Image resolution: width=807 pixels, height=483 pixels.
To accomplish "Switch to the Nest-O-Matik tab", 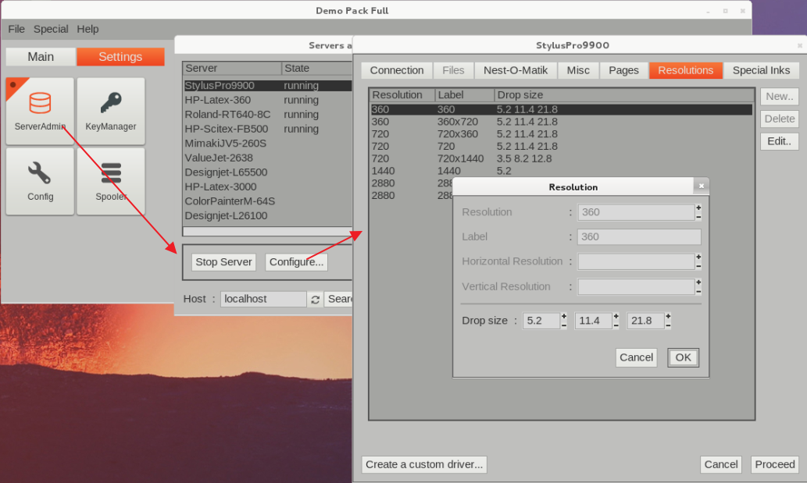I will click(516, 70).
